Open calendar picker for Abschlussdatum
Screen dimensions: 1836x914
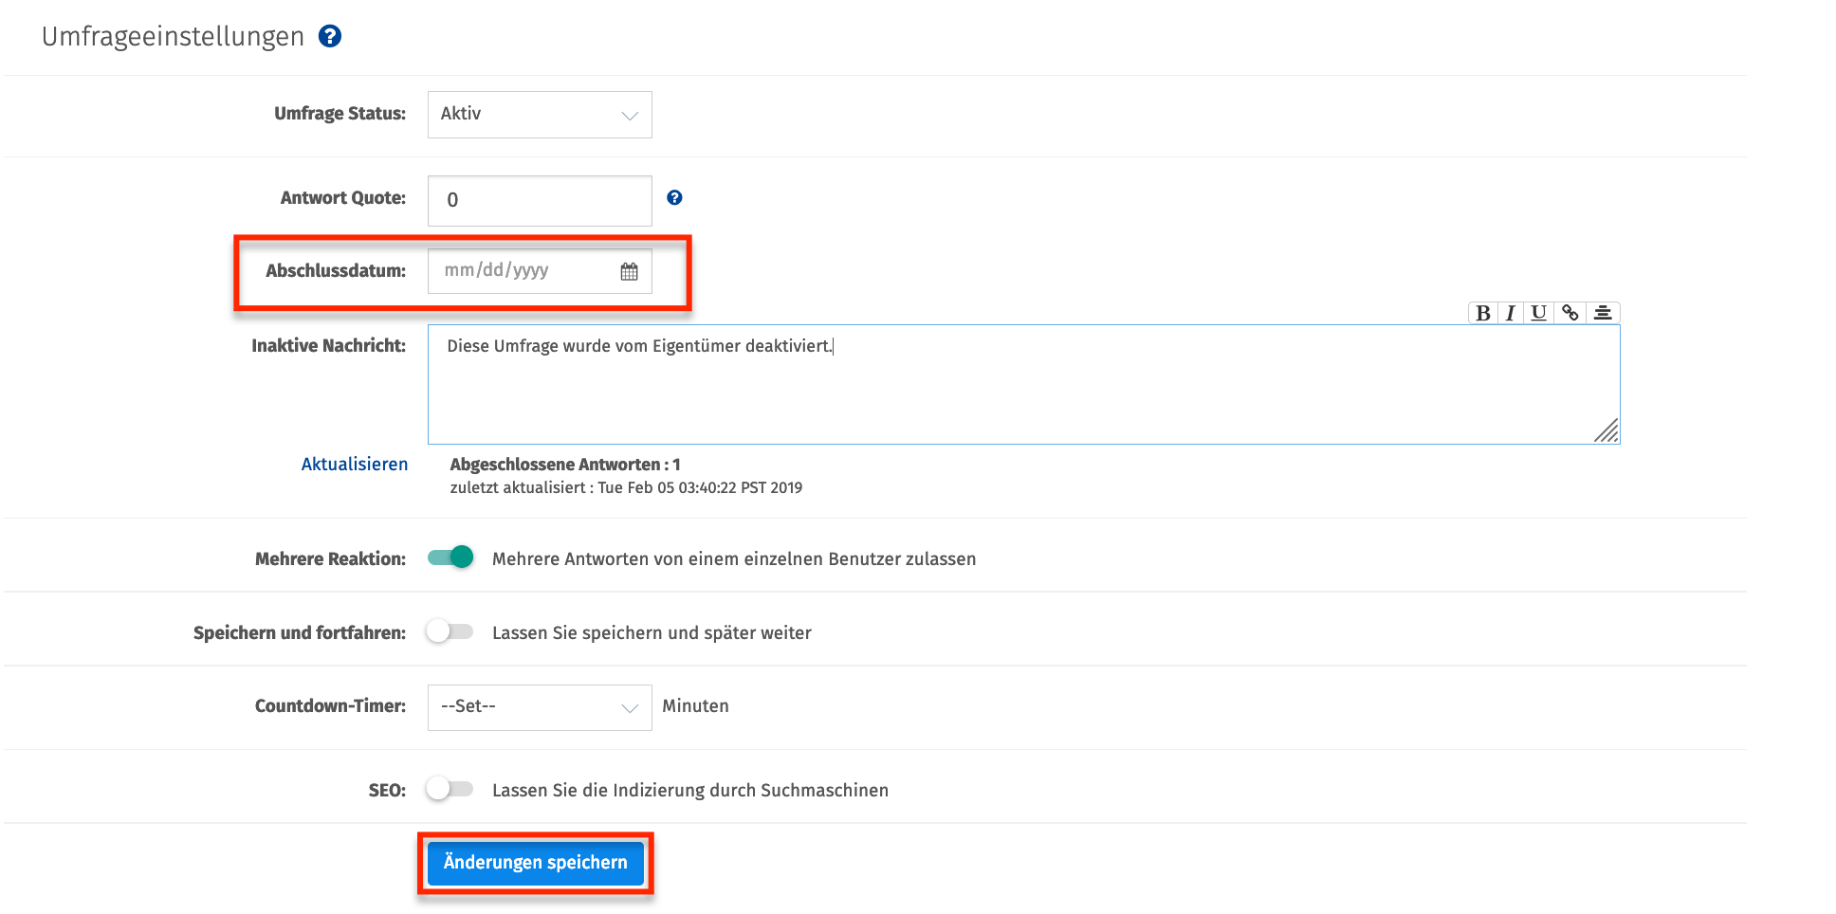point(629,271)
